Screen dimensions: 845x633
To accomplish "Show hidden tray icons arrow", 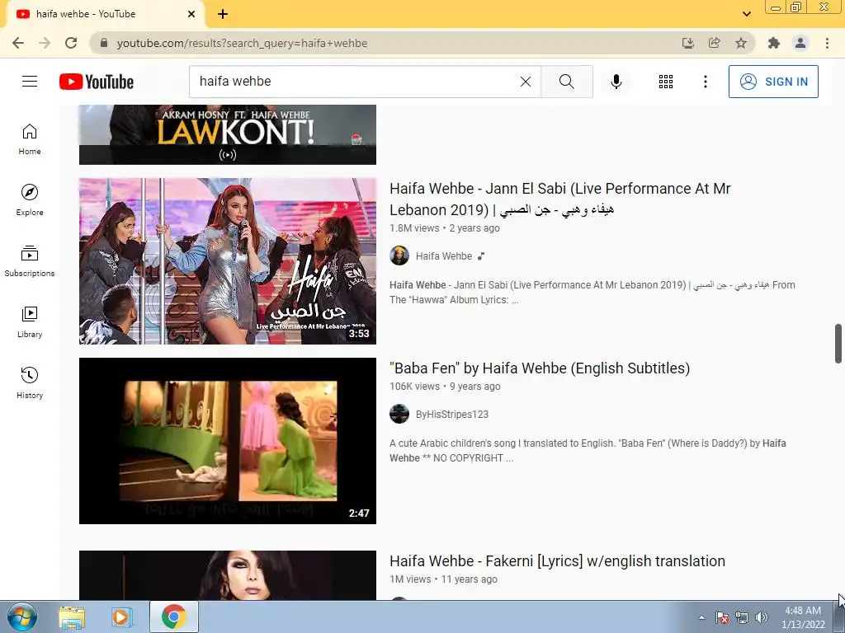I will (x=701, y=617).
